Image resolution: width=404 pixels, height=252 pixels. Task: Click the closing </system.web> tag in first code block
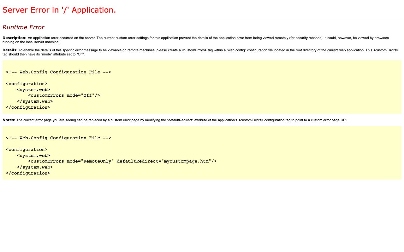coord(35,101)
